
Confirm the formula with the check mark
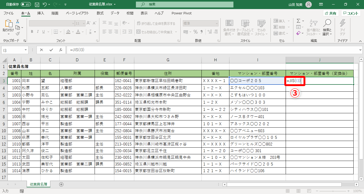tap(51, 50)
